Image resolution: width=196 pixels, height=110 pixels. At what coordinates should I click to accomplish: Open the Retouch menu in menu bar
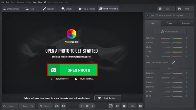(20, 2)
